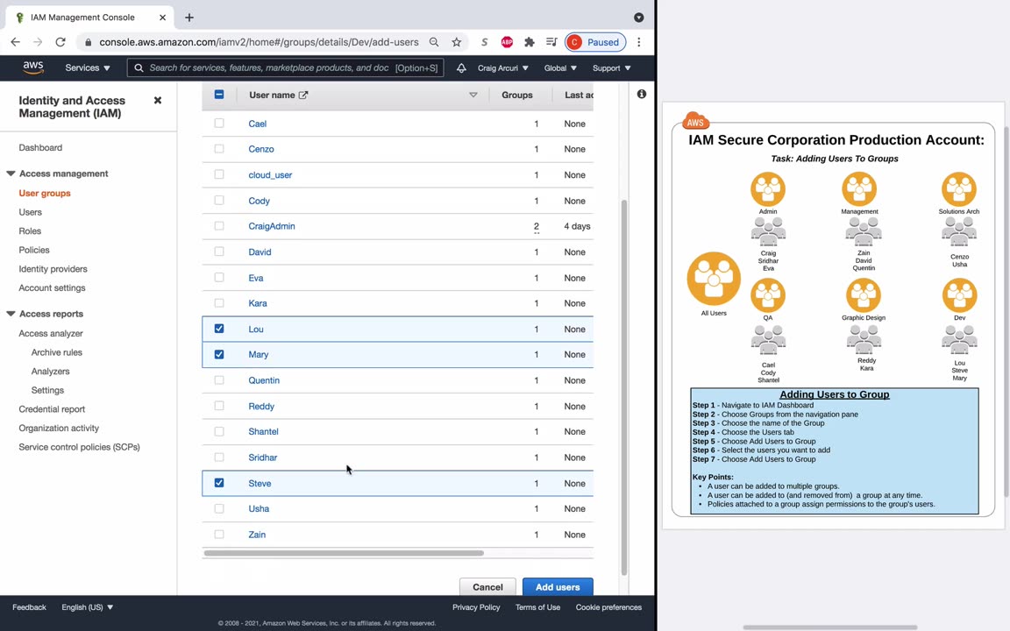The height and width of the screenshot is (631, 1010).
Task: Open the Services dropdown
Action: click(x=88, y=67)
